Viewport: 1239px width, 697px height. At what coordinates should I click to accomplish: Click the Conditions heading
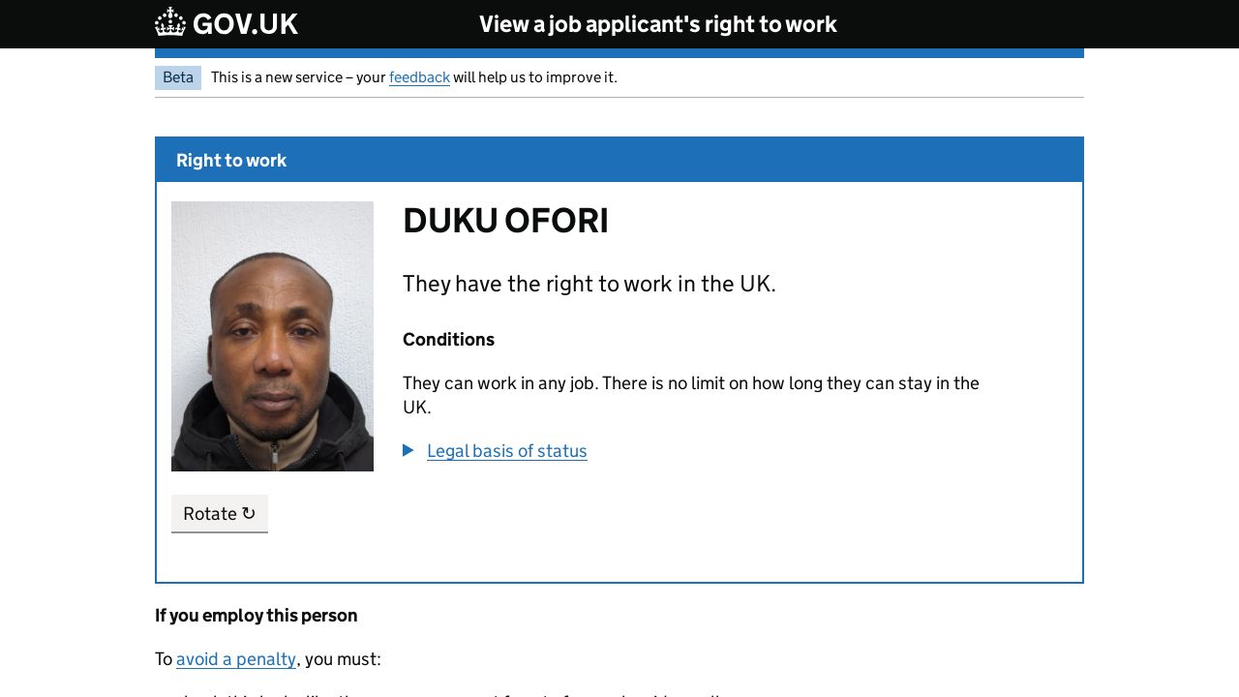coord(448,340)
